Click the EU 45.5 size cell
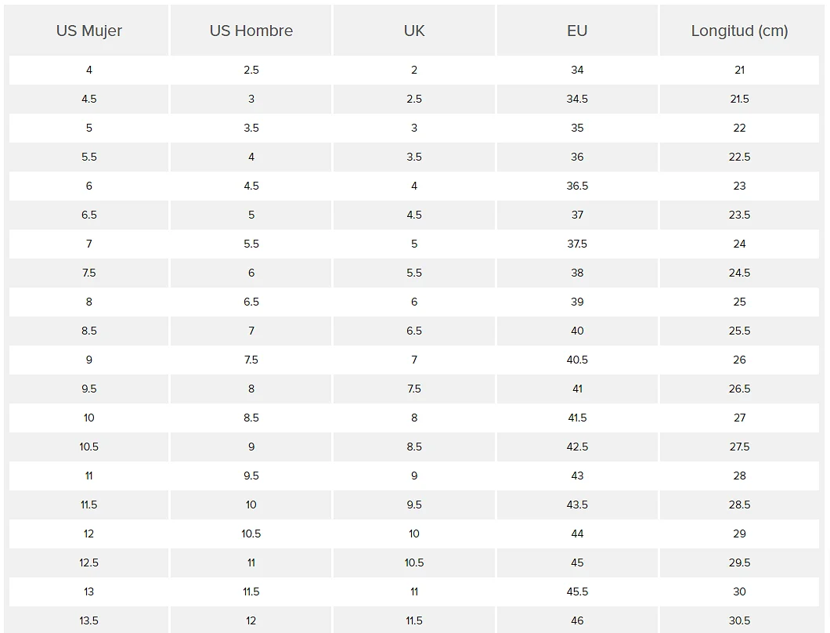This screenshot has height=633, width=830. [x=577, y=591]
